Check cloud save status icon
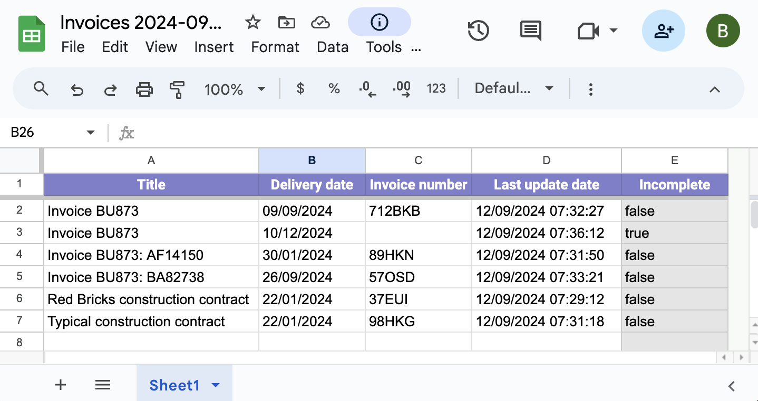 tap(320, 22)
